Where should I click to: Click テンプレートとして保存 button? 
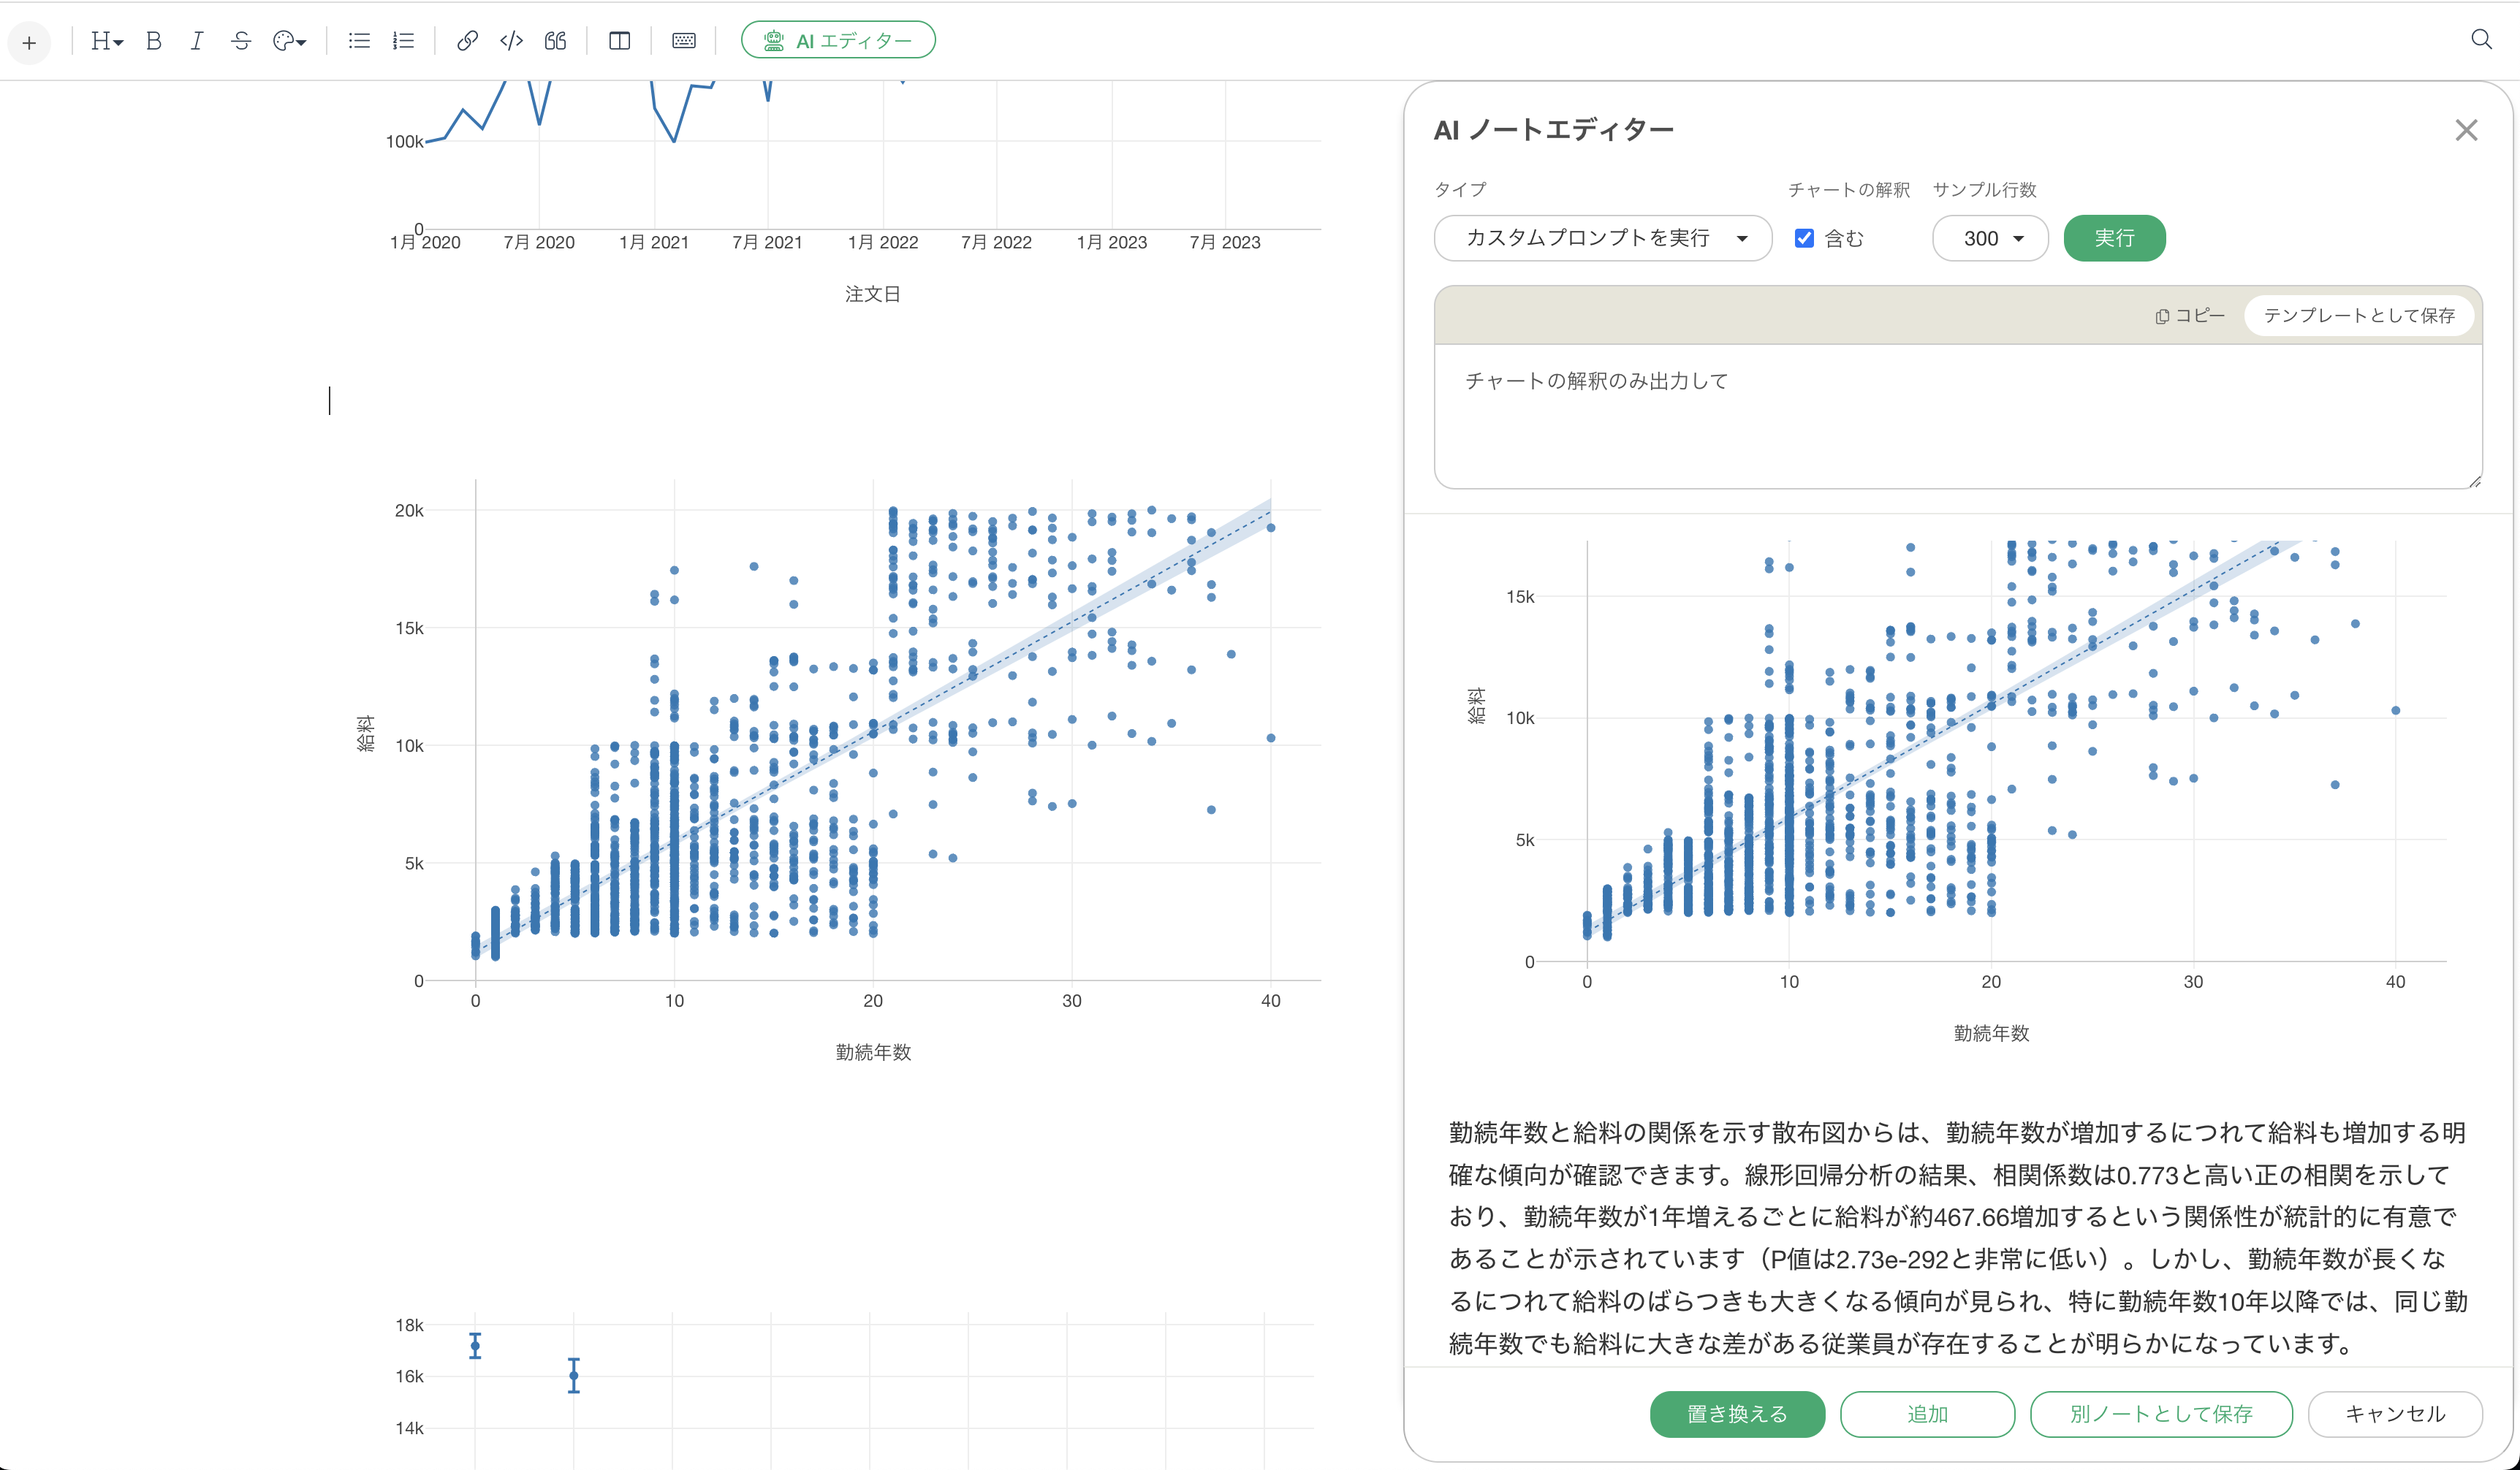2358,315
